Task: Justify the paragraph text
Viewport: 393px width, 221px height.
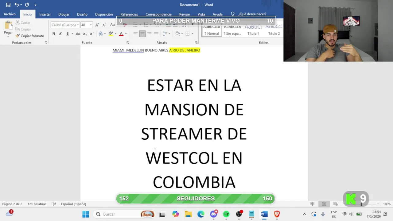Action: click(x=156, y=34)
